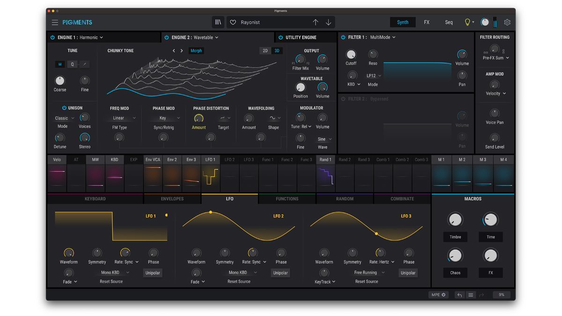Click the FX macro name label
The image size is (562, 316).
490,272
